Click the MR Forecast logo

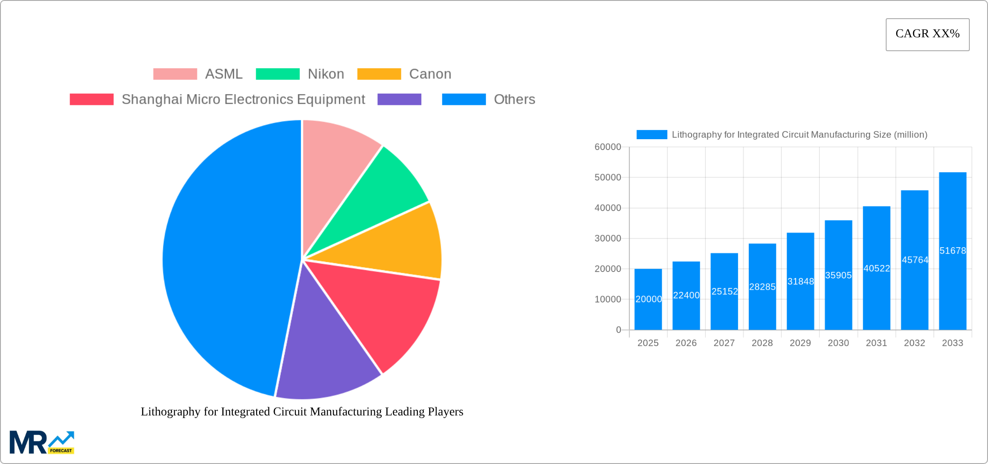[42, 441]
